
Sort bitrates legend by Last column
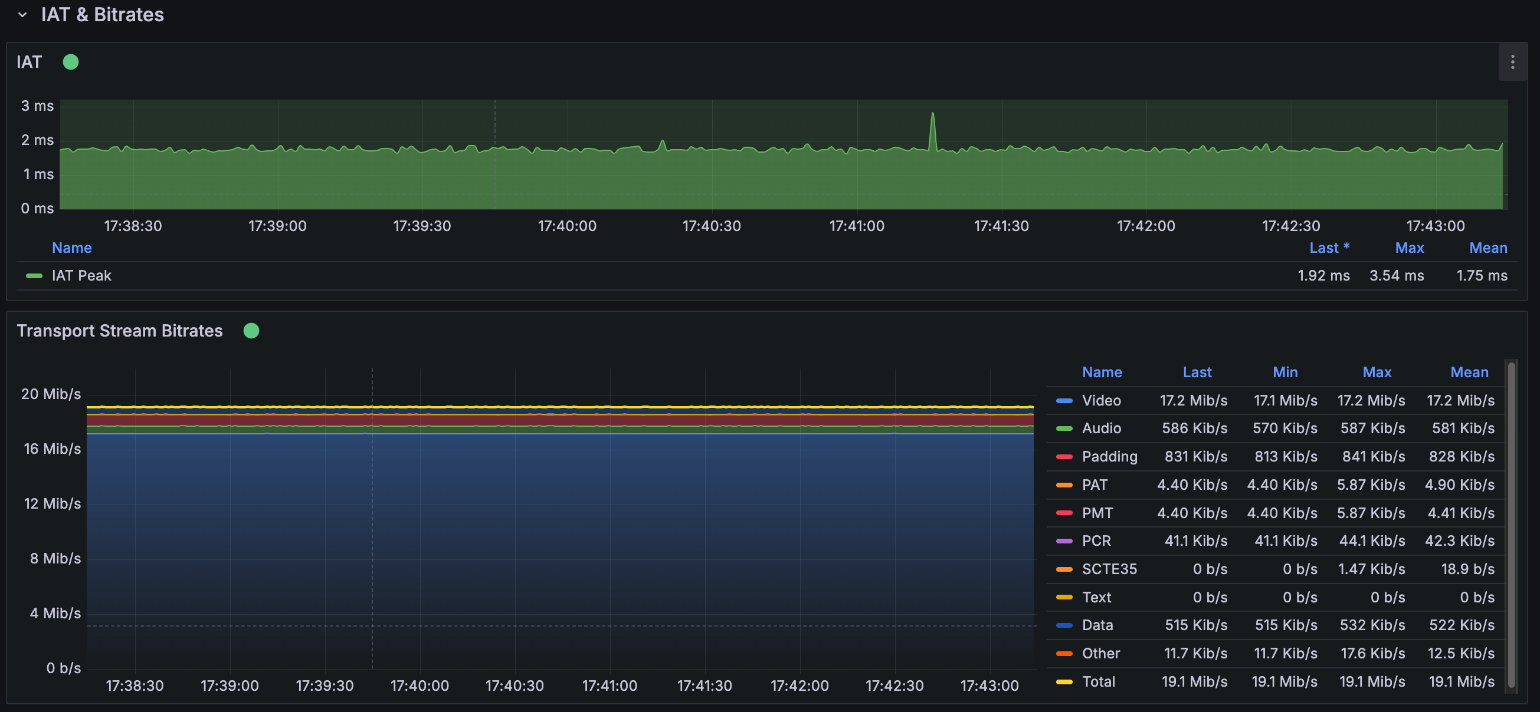1196,372
